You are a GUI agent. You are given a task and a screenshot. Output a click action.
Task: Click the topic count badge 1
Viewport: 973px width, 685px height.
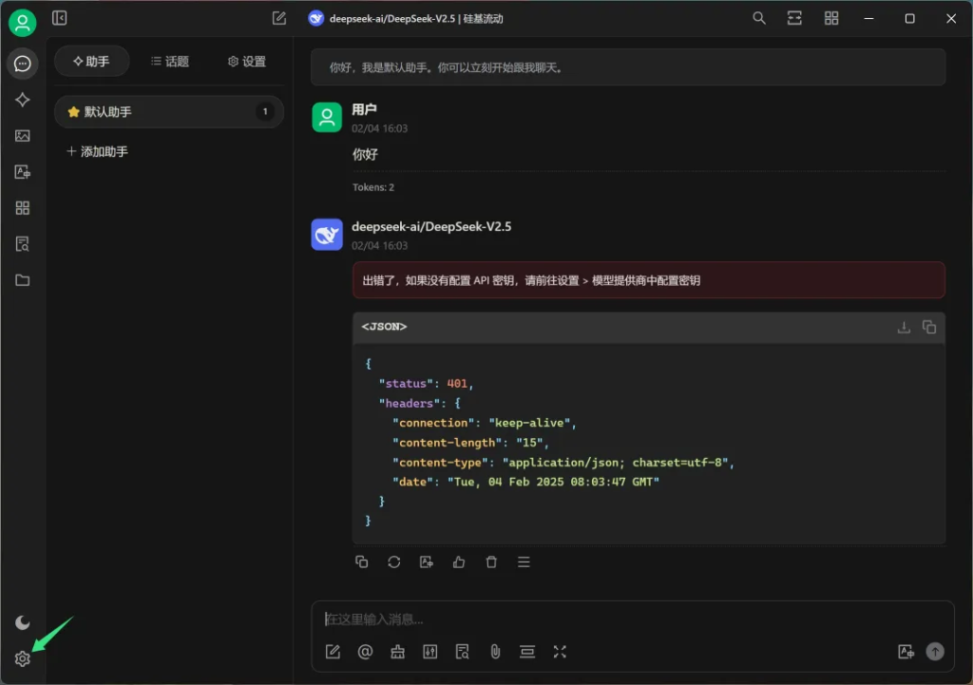click(265, 112)
